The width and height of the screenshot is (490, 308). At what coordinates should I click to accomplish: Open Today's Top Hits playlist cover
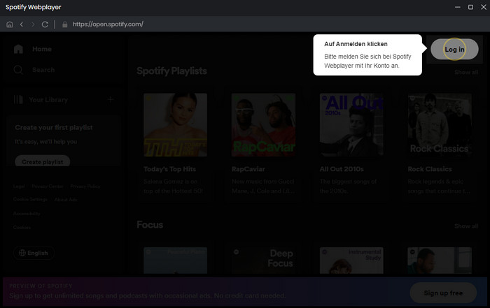tap(175, 125)
